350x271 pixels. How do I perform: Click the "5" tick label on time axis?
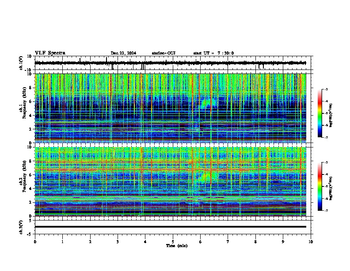(x=173, y=242)
